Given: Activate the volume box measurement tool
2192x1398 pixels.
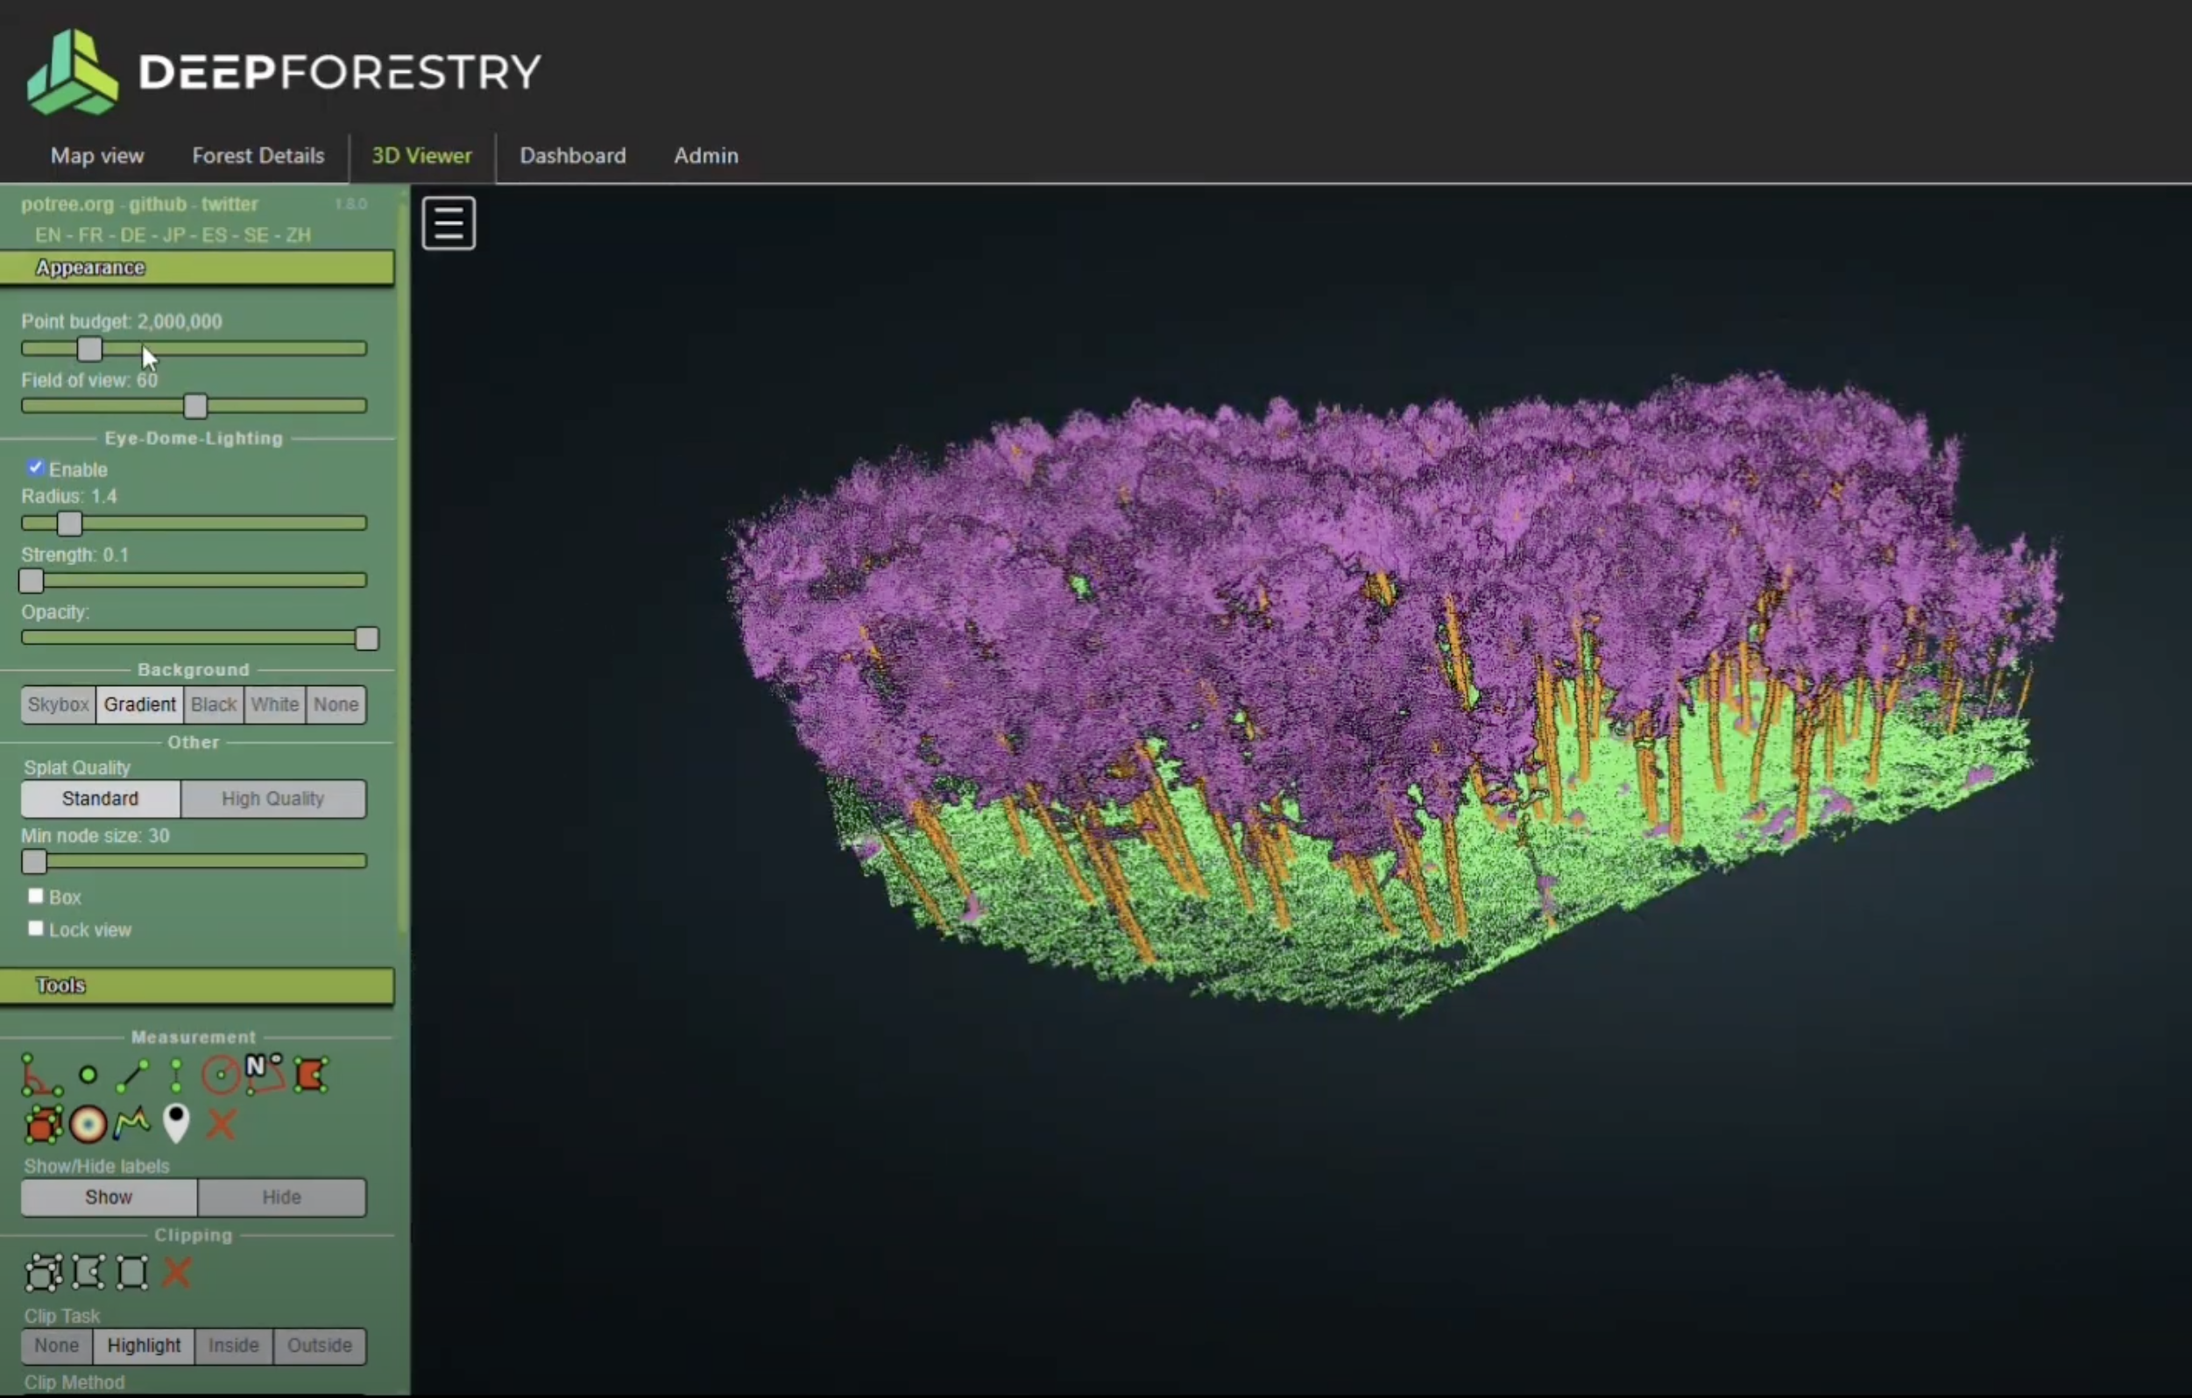Looking at the screenshot, I should 42,1125.
